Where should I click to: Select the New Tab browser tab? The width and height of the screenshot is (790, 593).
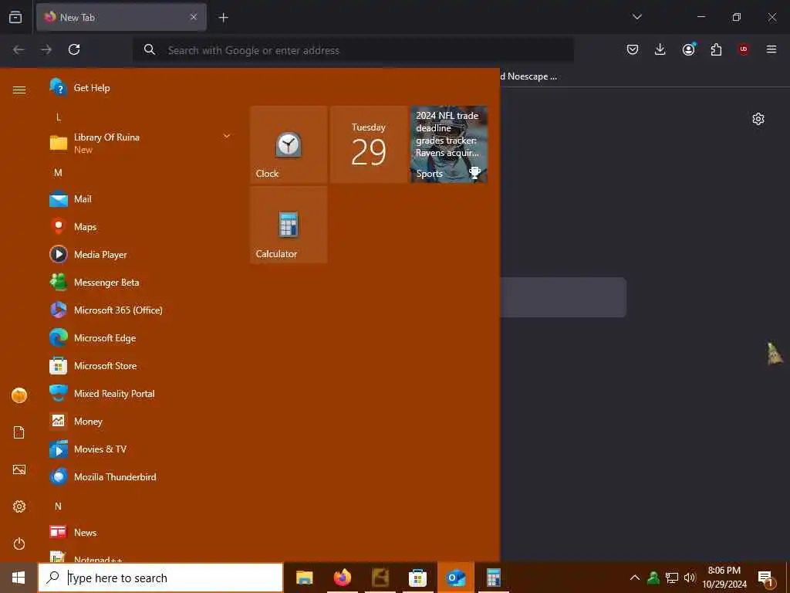point(121,17)
